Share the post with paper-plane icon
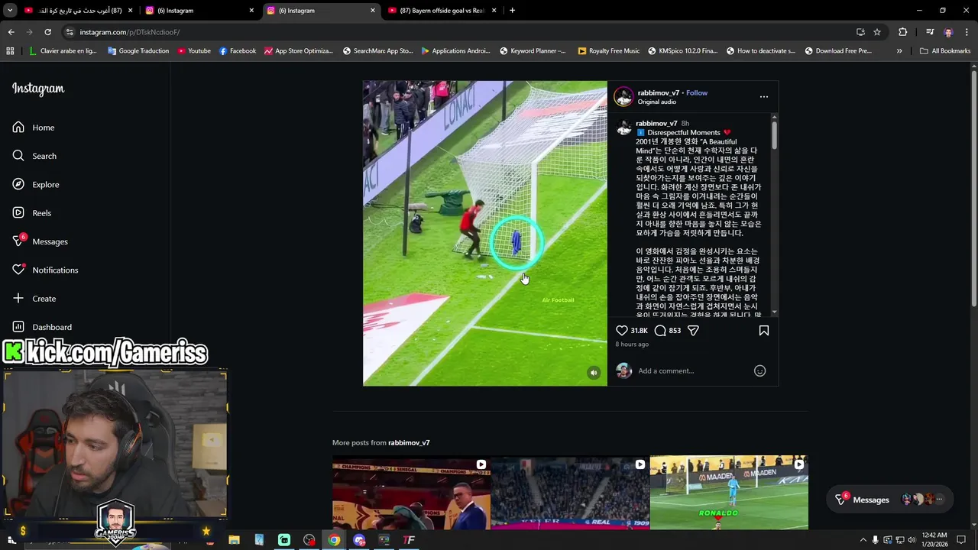Viewport: 978px width, 550px height. click(693, 331)
